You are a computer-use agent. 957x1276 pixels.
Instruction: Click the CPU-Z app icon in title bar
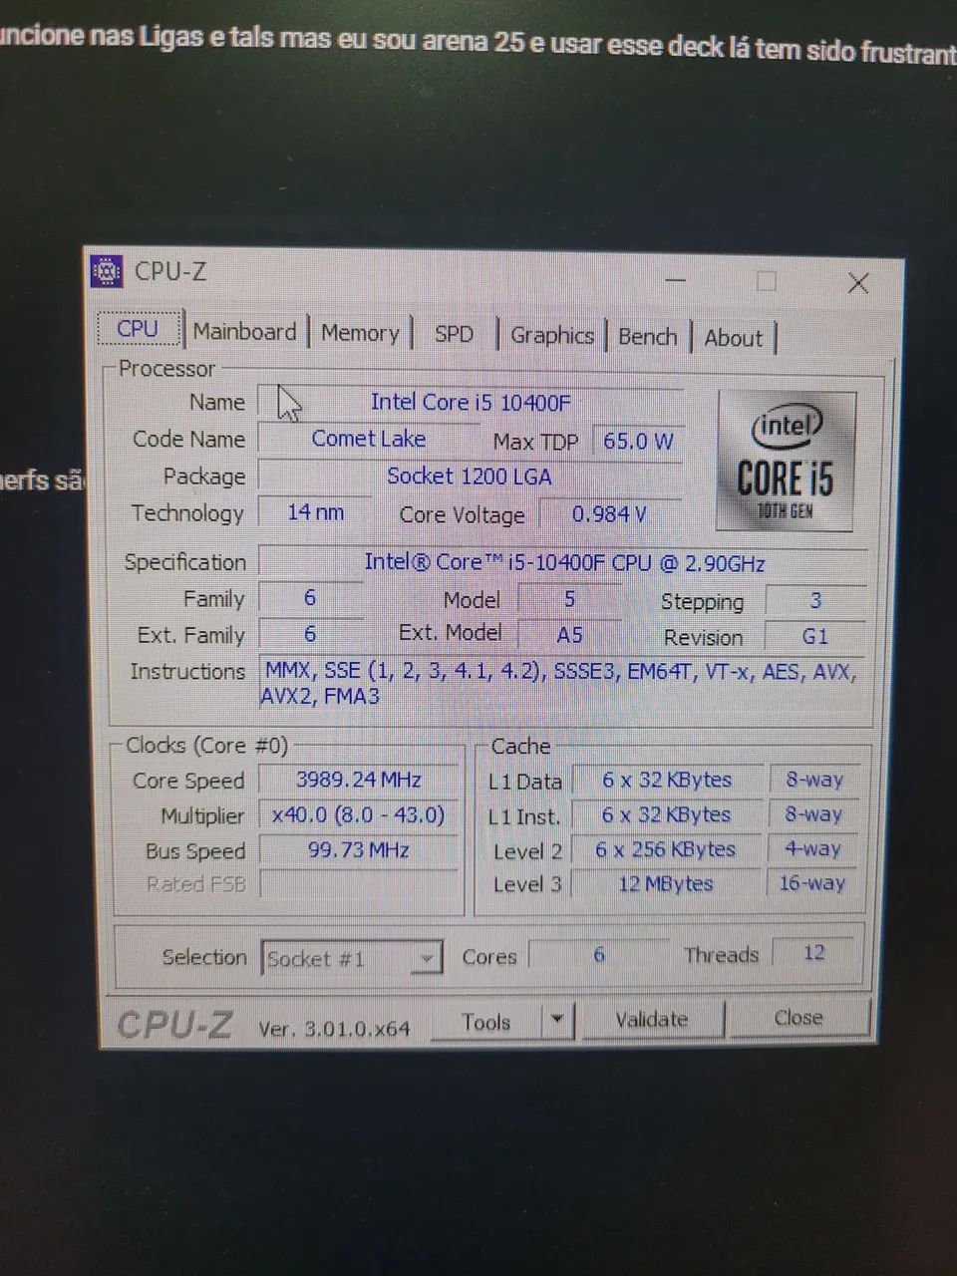[107, 270]
